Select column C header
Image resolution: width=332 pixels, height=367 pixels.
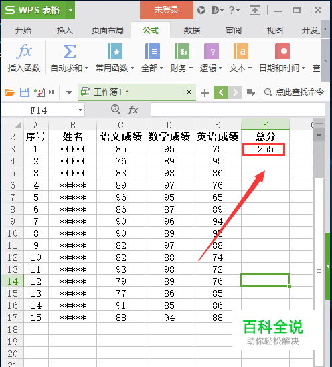pos(120,124)
